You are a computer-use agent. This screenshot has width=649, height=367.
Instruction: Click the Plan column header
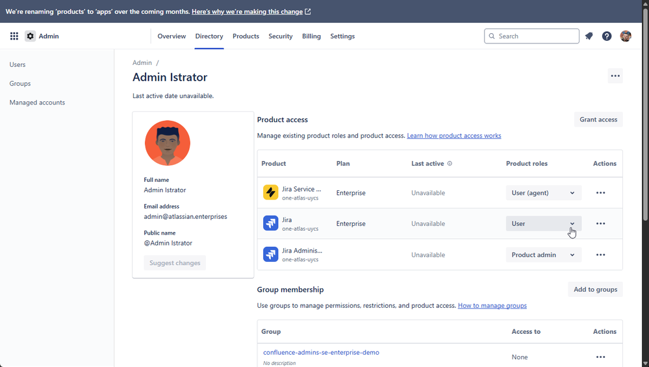[343, 164]
